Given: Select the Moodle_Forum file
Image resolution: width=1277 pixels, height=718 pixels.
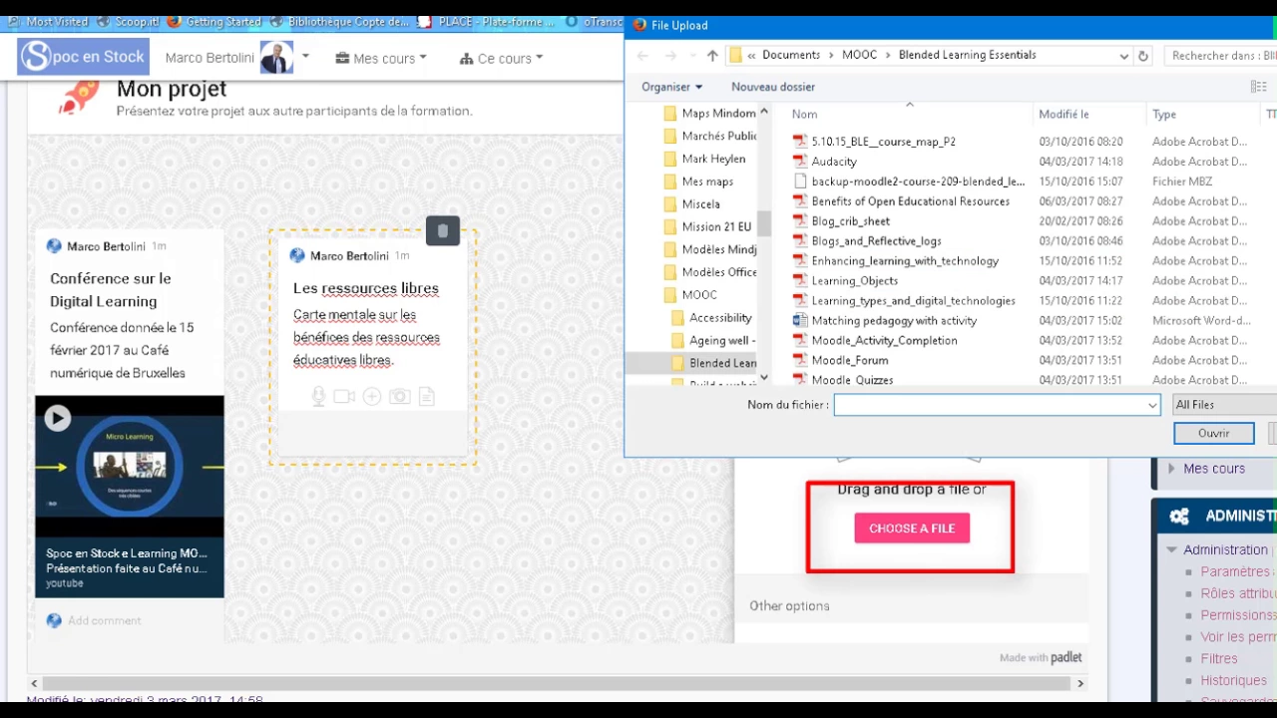Looking at the screenshot, I should pos(849,361).
